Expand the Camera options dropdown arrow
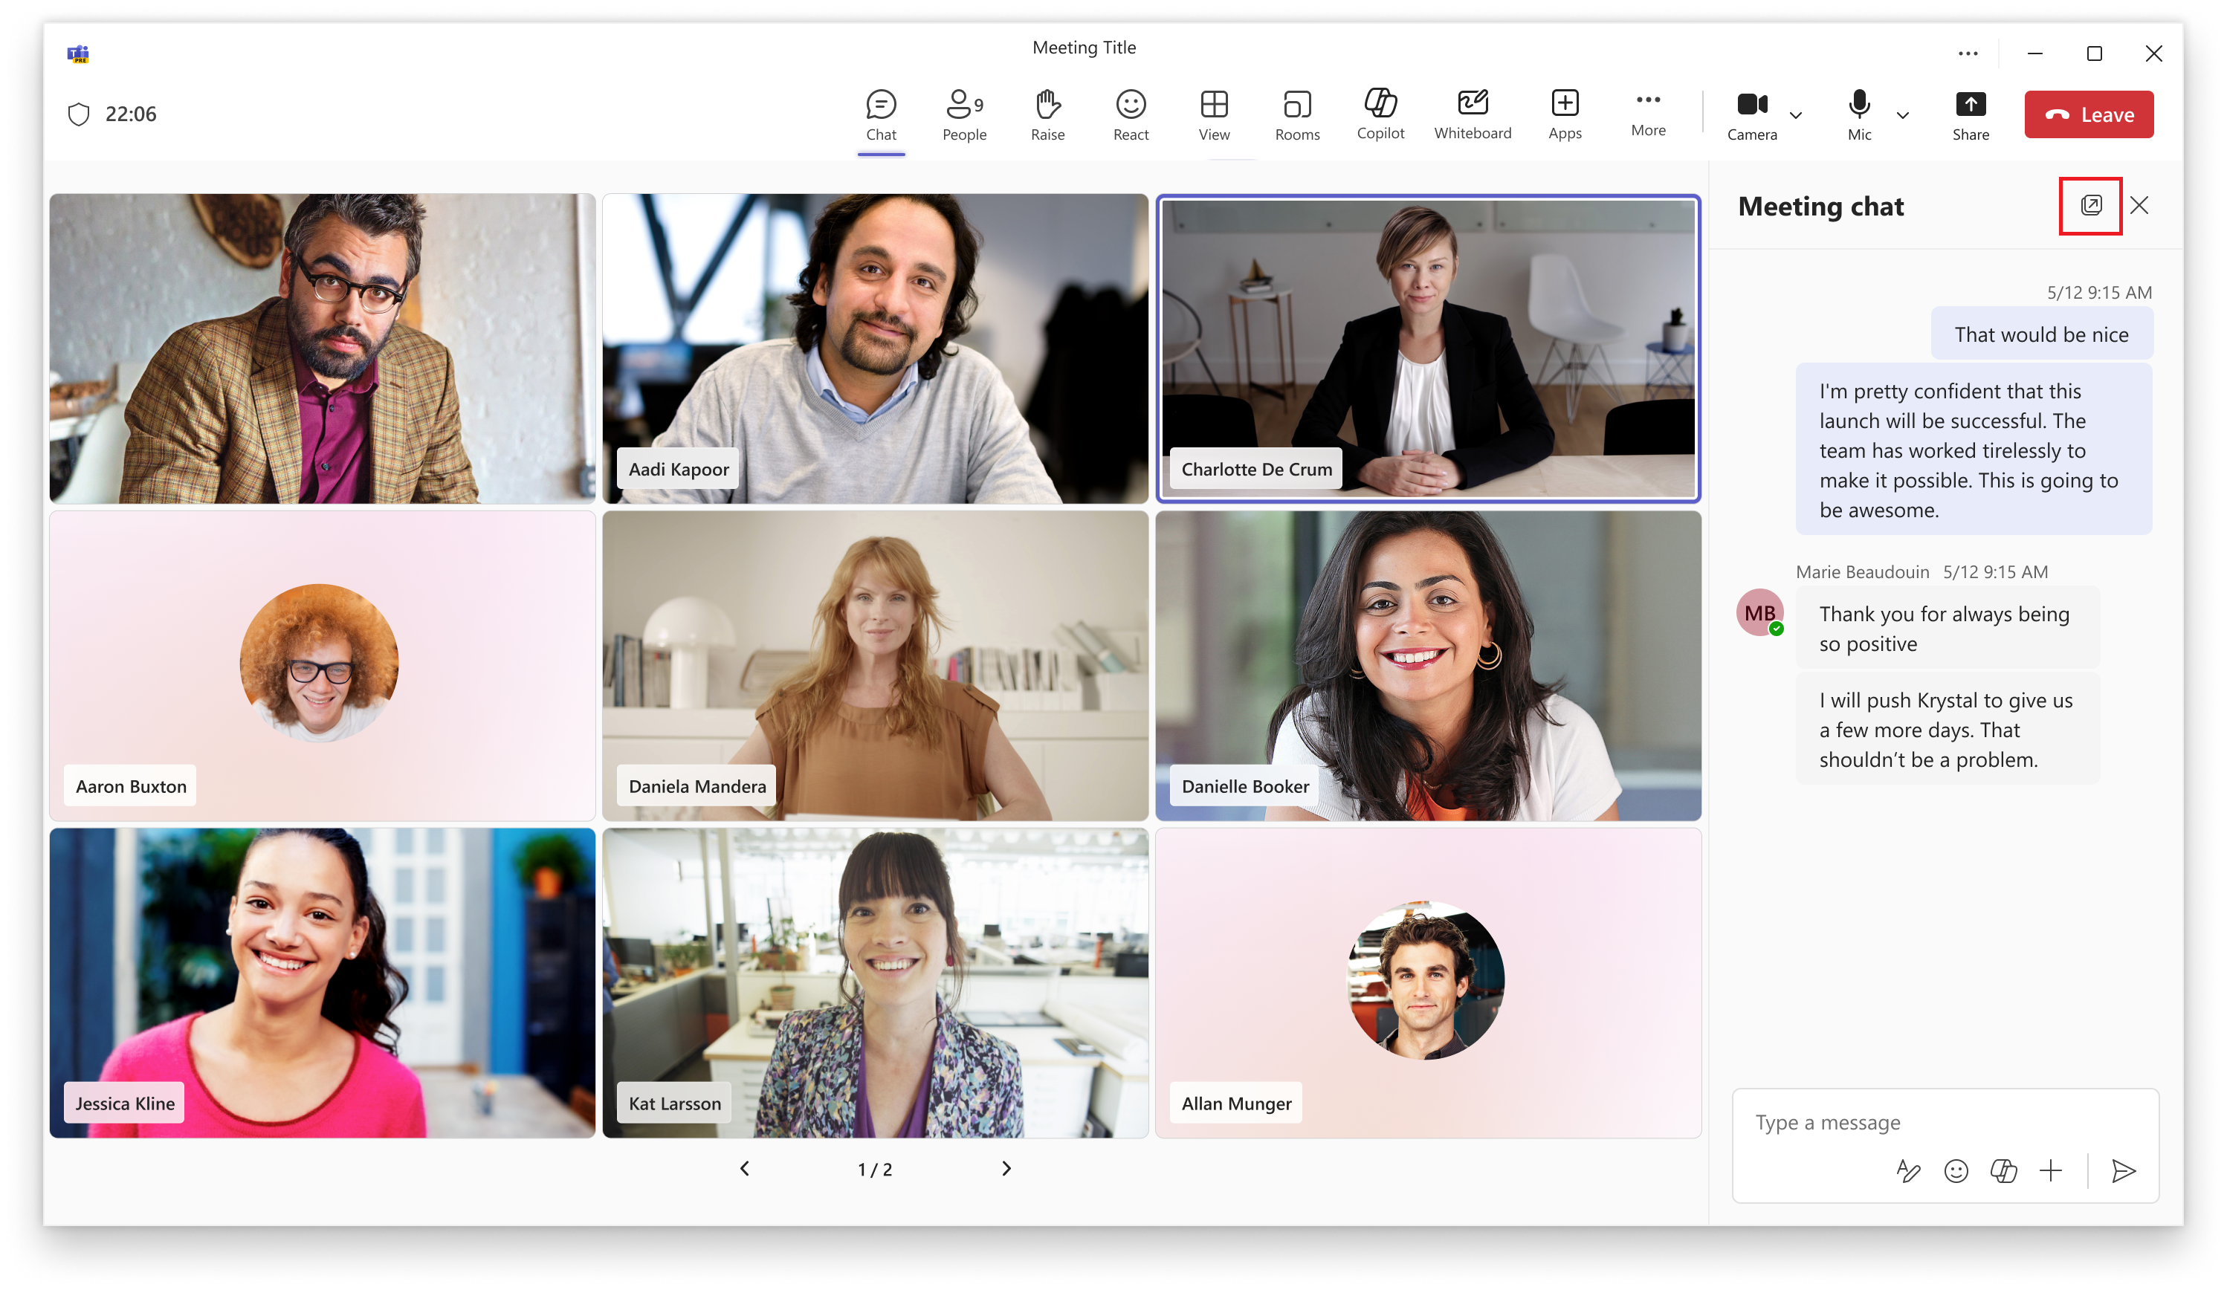Screen dimensions: 2227x1290 point(1796,115)
